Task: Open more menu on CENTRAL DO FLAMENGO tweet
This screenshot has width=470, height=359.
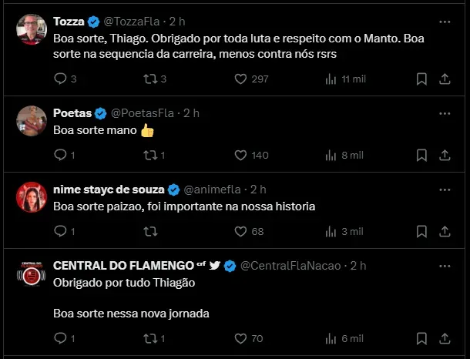Action: pyautogui.click(x=445, y=266)
